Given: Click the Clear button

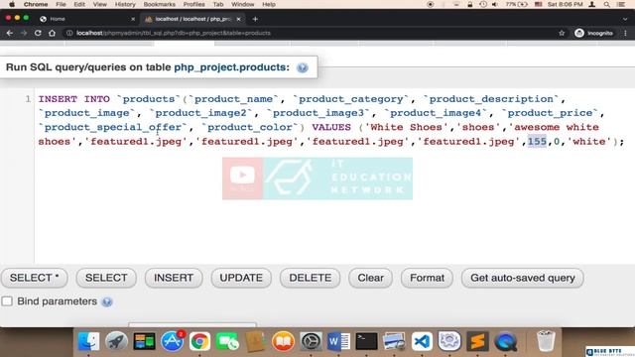Looking at the screenshot, I should pyautogui.click(x=370, y=278).
